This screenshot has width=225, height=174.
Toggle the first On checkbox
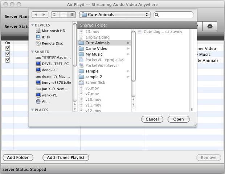click(8, 48)
